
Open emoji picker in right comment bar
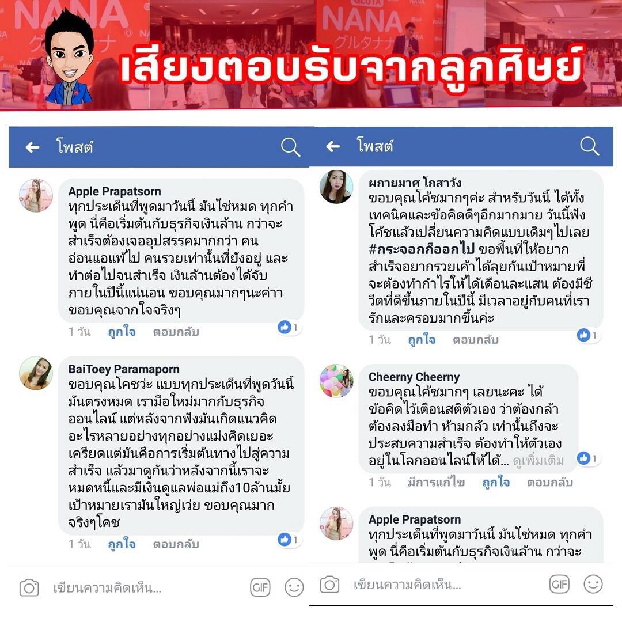[593, 584]
